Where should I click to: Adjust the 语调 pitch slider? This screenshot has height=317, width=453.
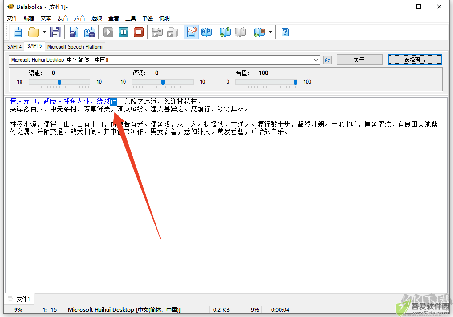[x=163, y=82]
